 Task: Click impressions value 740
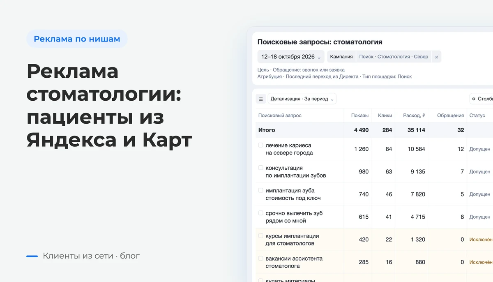pos(364,194)
